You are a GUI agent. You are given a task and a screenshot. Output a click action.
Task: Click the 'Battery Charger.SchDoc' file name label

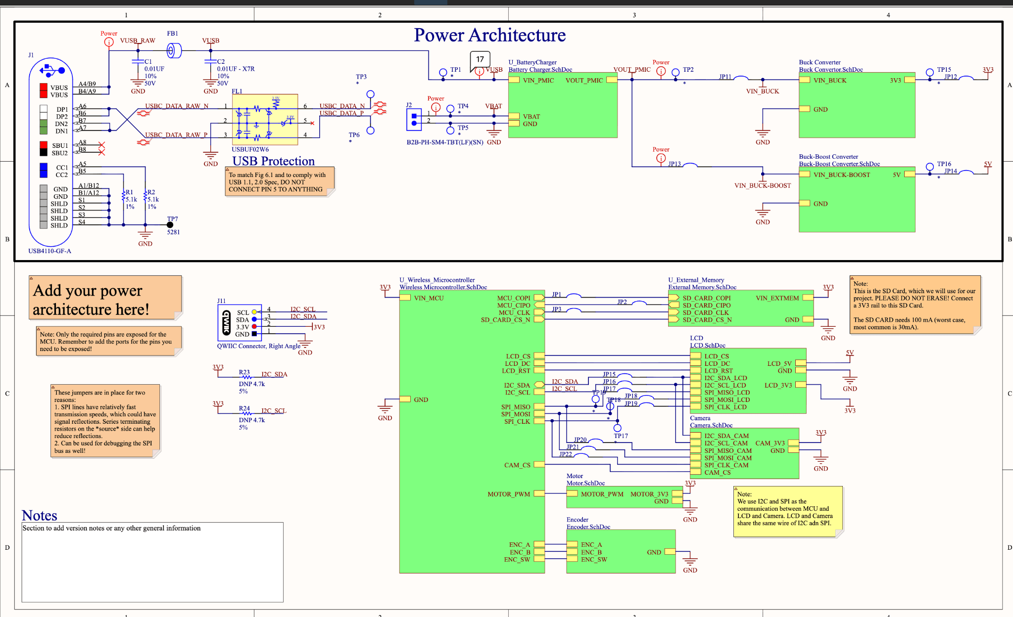coord(540,70)
